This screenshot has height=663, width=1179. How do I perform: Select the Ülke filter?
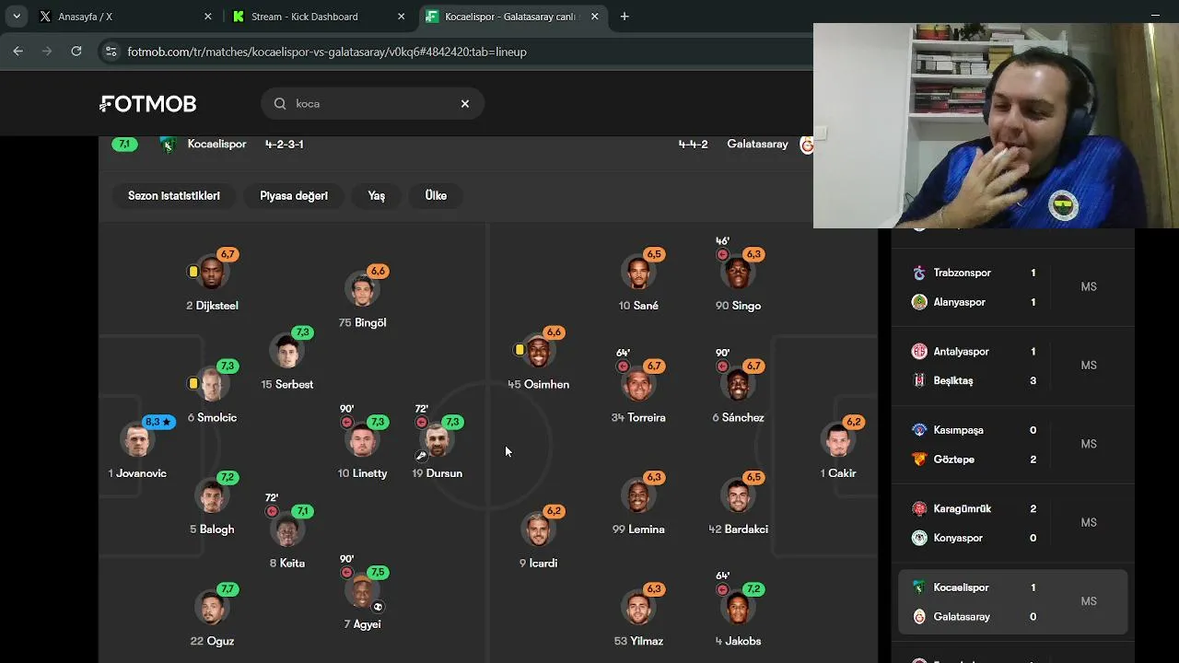click(436, 195)
